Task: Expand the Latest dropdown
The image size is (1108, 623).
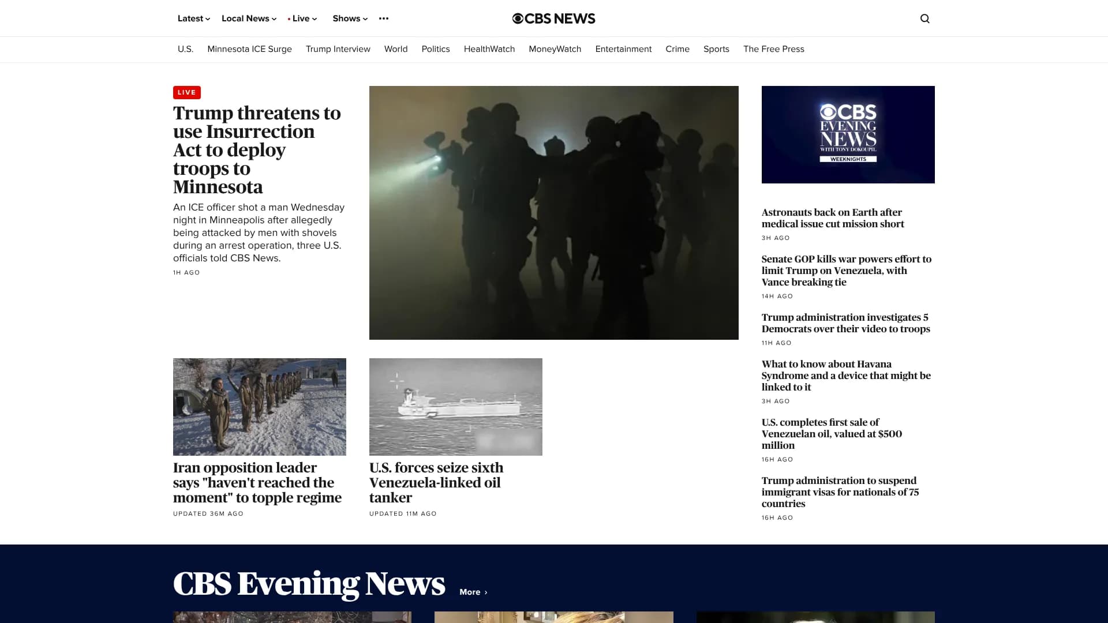Action: click(193, 18)
